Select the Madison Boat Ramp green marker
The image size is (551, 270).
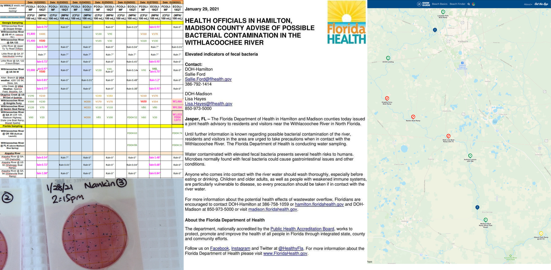pos(485,220)
